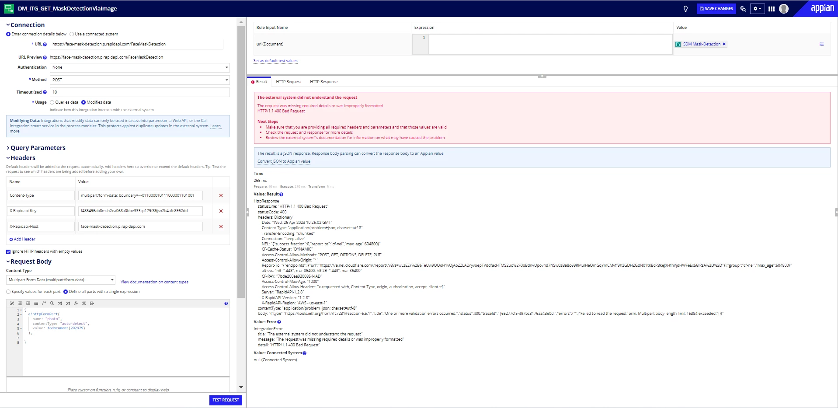Screen dimensions: 838x408
Task: Toggle 'Ignore HTTP headers with empty values' checkbox
Action: click(8, 251)
